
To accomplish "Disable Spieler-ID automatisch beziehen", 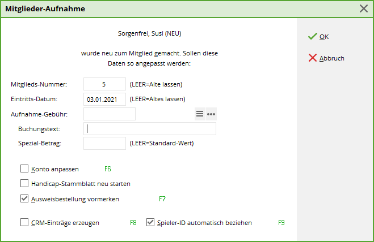I will pyautogui.click(x=150, y=222).
